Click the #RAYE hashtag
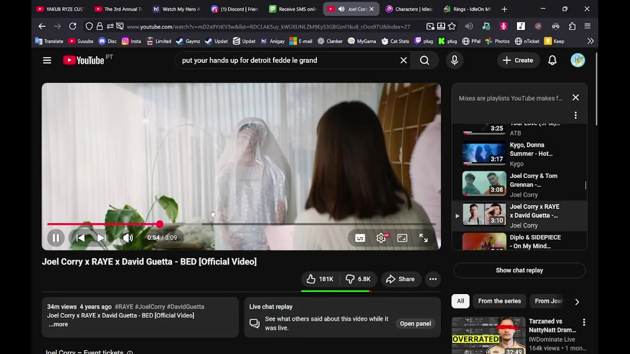 pyautogui.click(x=124, y=307)
